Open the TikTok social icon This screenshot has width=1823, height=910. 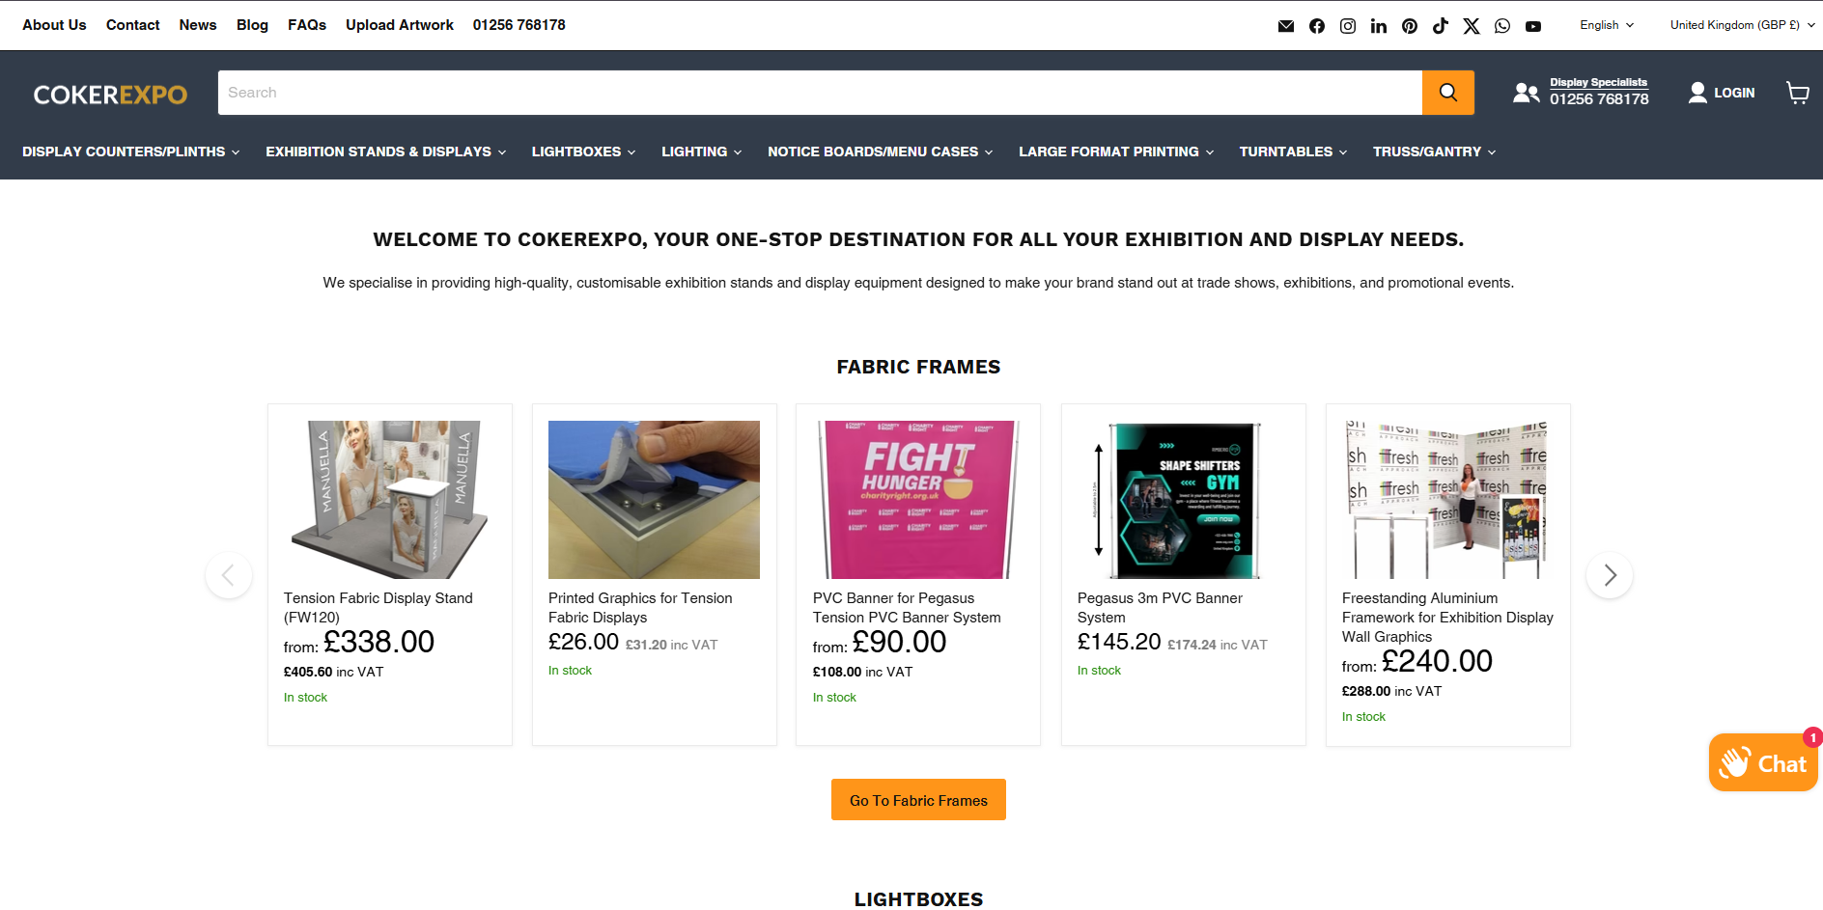pos(1440,26)
